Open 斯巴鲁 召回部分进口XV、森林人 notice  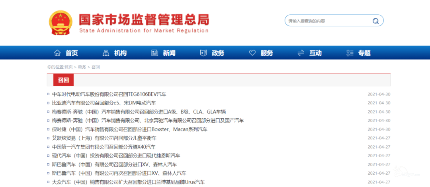click(x=114, y=164)
